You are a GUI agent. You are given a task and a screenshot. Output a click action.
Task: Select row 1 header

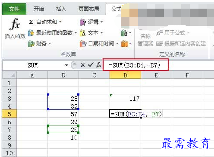9,83
